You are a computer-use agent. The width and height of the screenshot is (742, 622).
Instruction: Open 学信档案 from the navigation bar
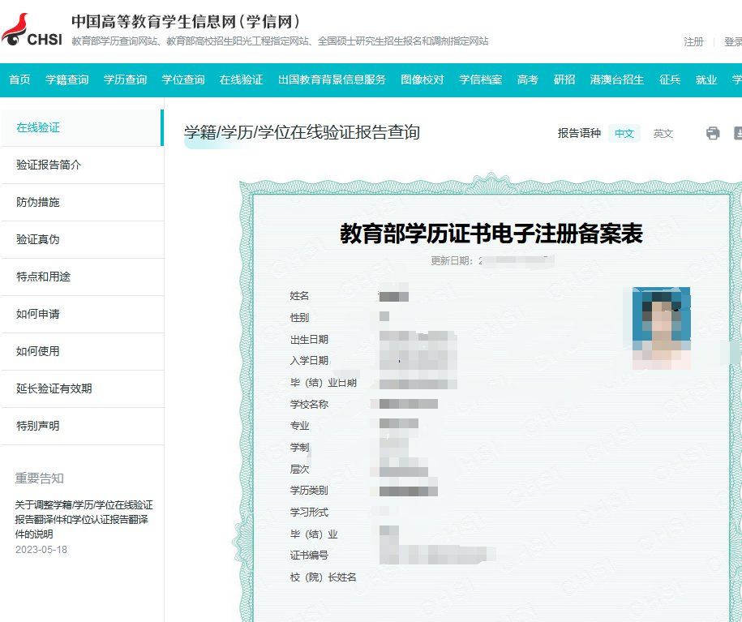click(480, 79)
